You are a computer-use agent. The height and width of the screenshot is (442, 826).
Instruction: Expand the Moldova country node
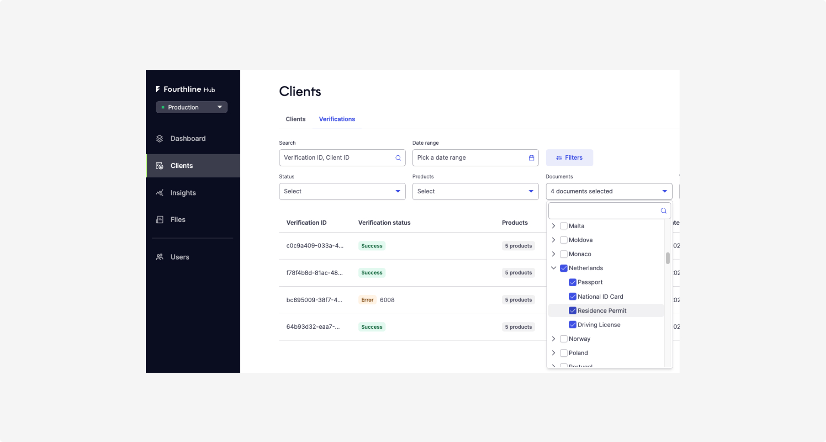[553, 240]
